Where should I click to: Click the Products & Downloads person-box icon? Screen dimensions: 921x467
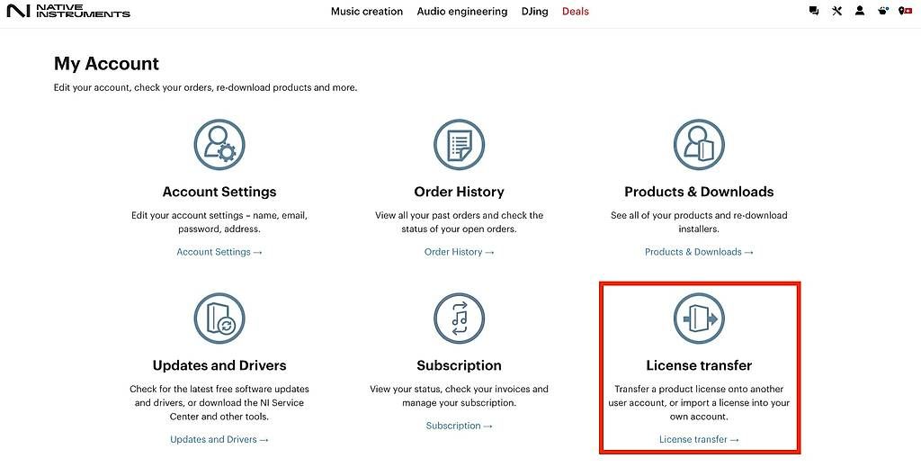tap(699, 145)
